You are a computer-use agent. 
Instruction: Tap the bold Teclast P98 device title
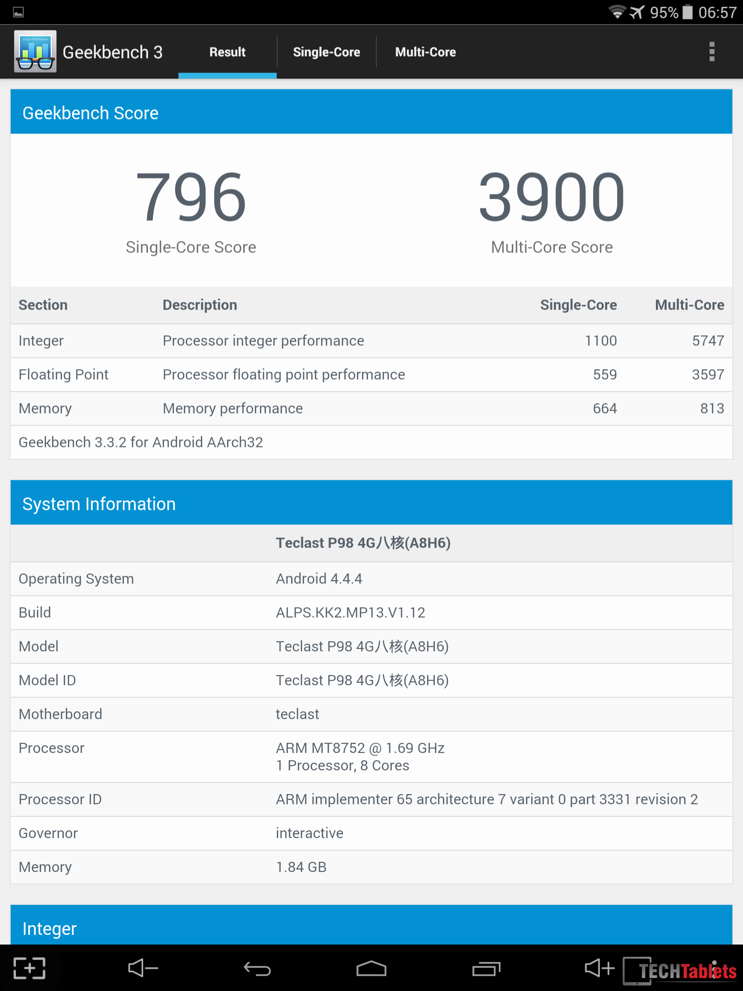coord(363,543)
